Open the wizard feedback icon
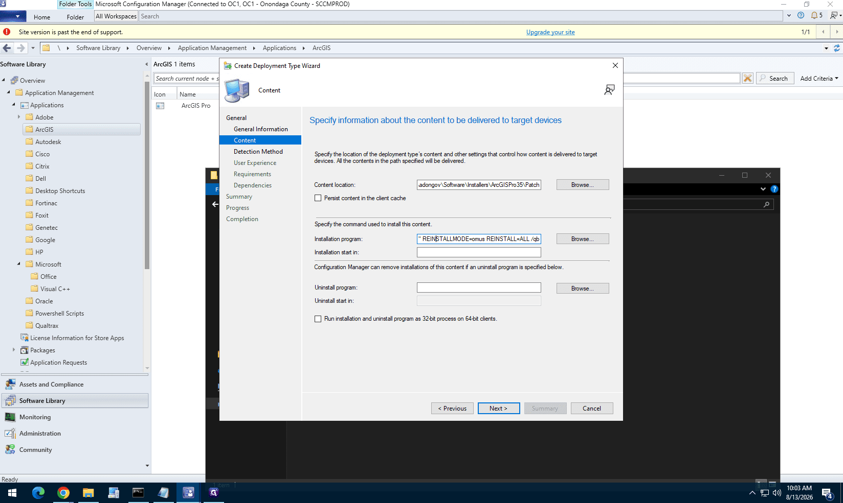The width and height of the screenshot is (843, 503). (609, 90)
